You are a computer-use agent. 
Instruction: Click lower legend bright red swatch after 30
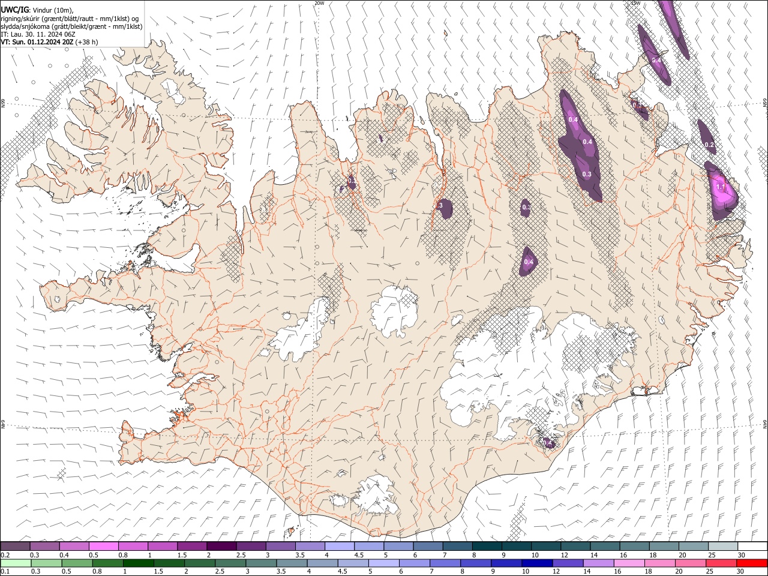coord(752,563)
